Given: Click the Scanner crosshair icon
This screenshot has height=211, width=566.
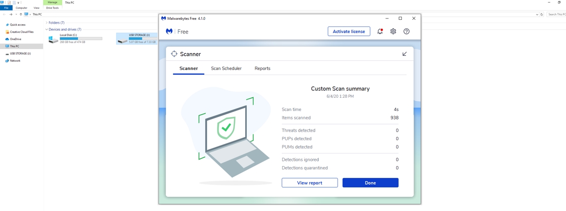Looking at the screenshot, I should click(x=174, y=54).
